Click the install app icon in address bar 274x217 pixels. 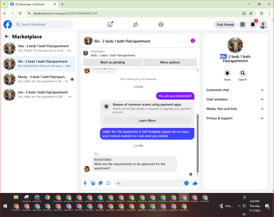pos(244,13)
